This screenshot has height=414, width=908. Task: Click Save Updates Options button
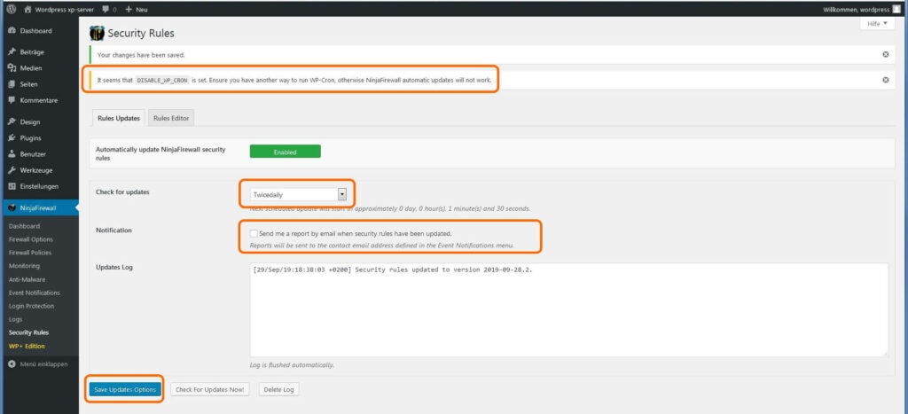coord(125,390)
